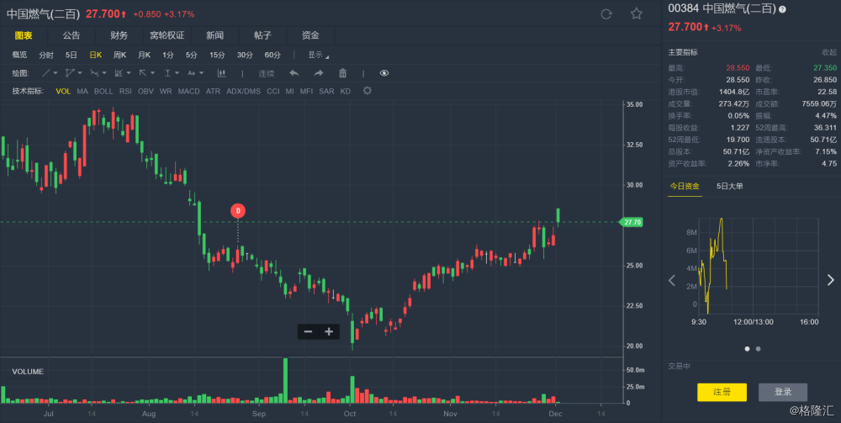Open arrow tool dropdown arrow

[x=152, y=73]
